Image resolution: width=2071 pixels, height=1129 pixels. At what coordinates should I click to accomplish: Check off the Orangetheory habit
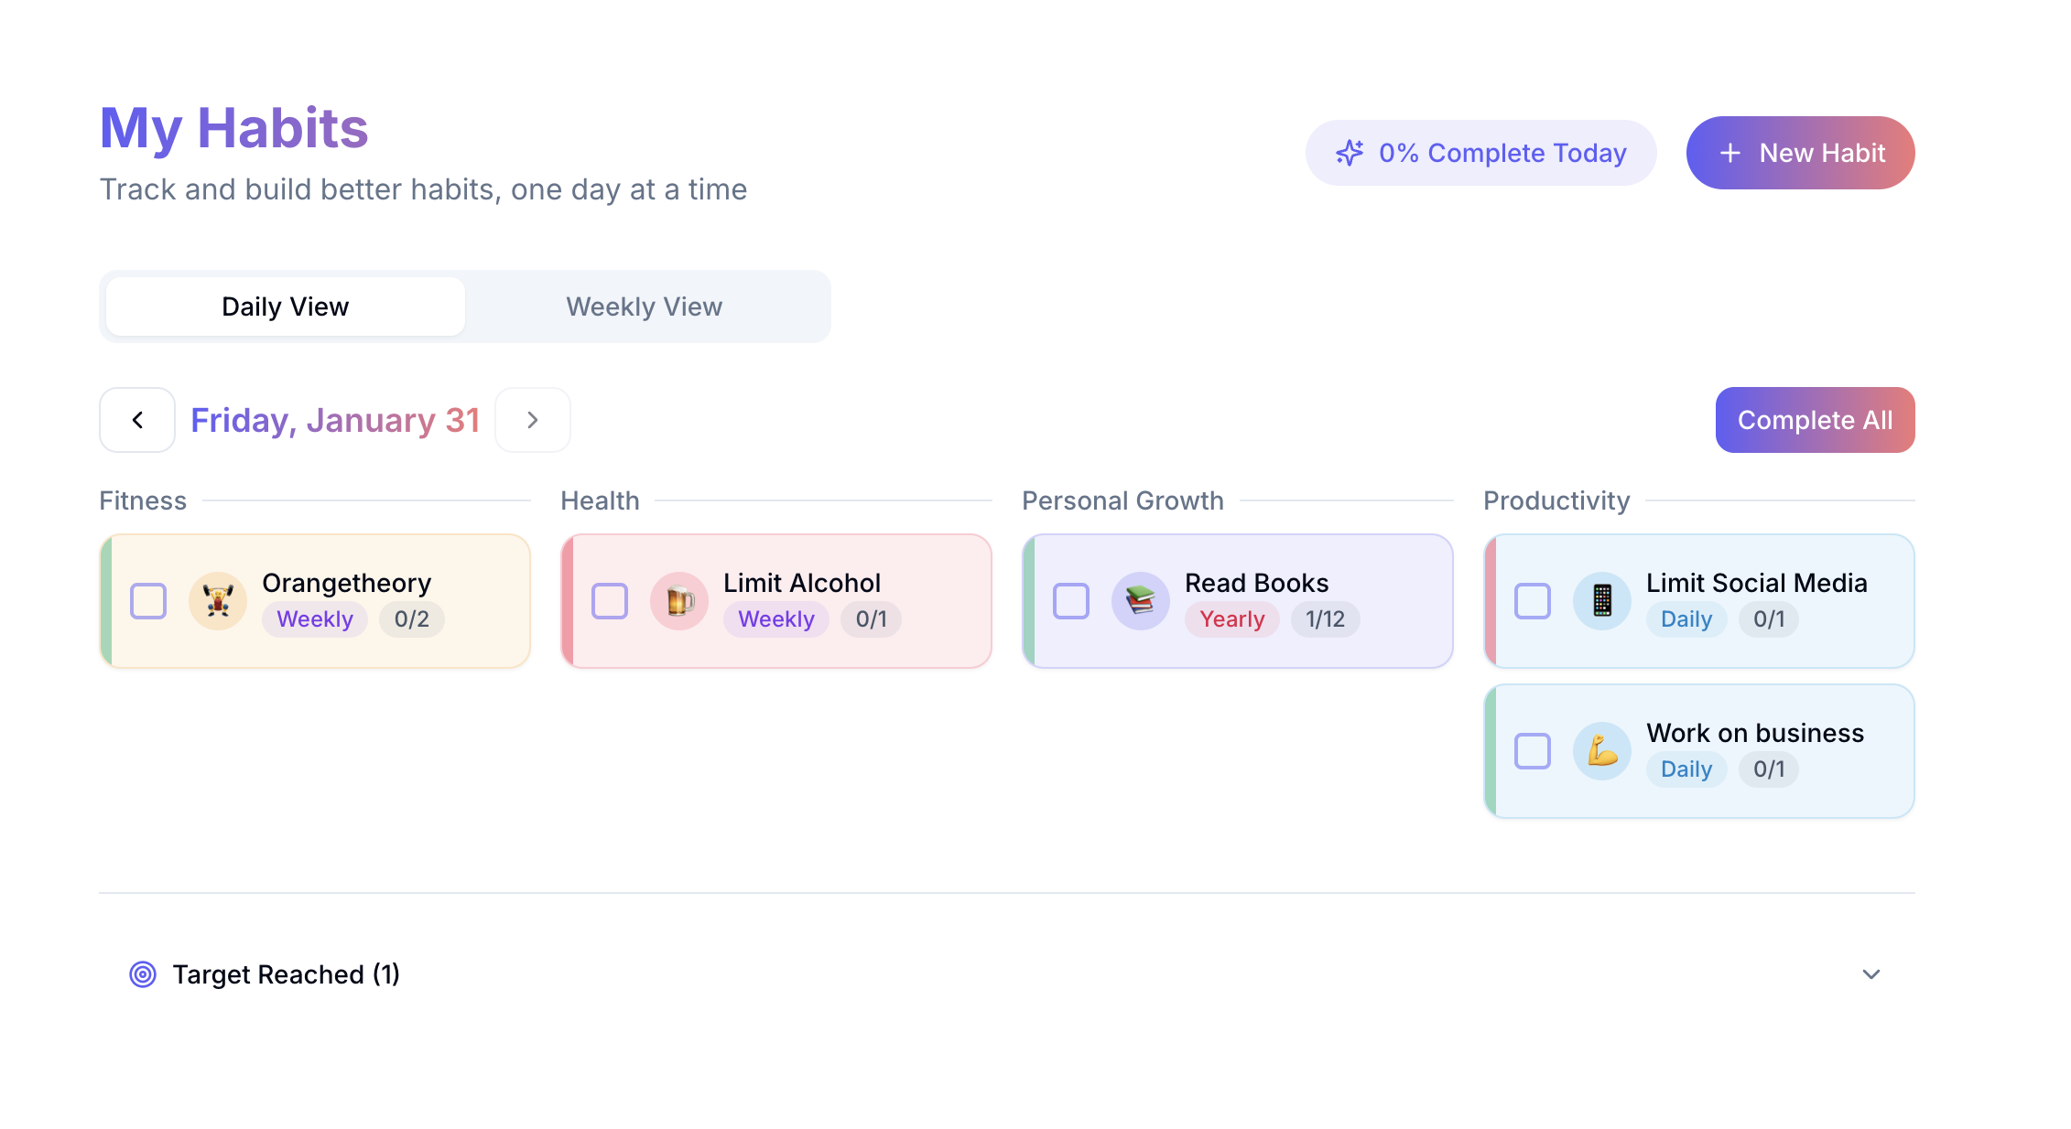[148, 601]
